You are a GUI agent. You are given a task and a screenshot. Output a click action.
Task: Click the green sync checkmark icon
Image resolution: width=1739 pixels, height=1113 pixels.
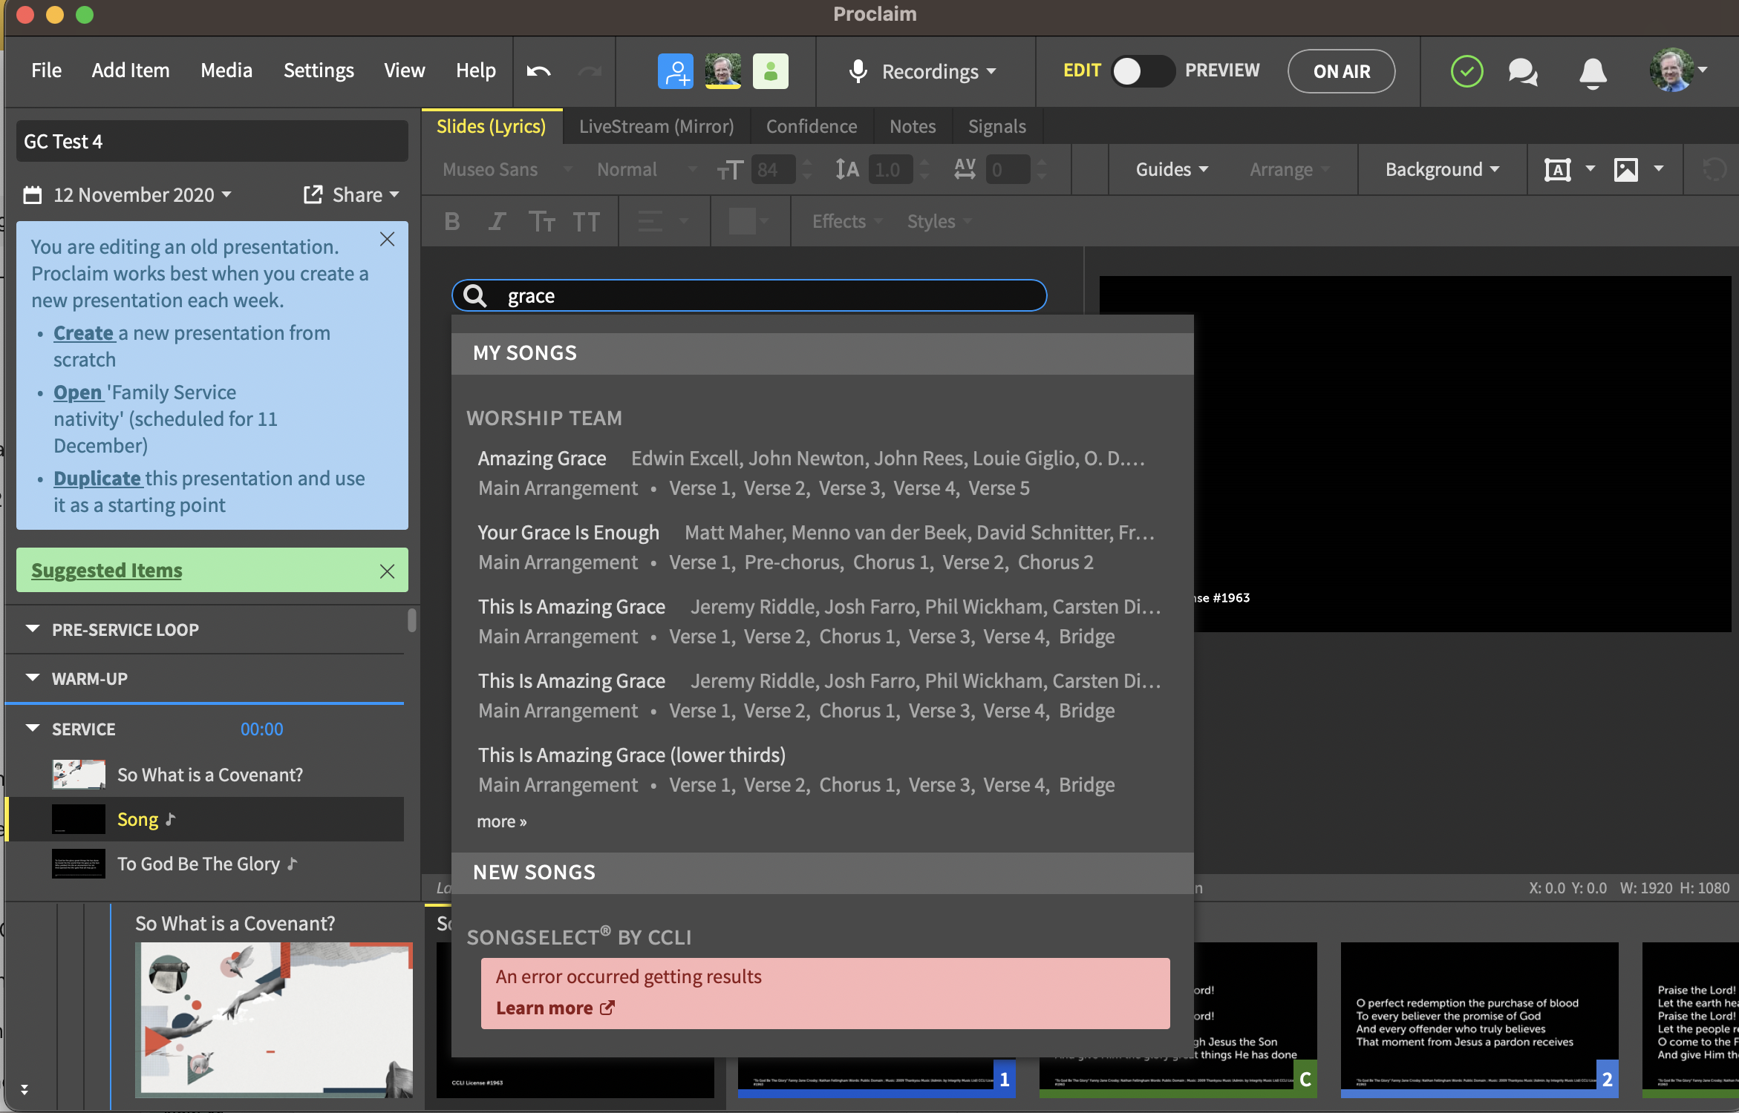(1466, 72)
